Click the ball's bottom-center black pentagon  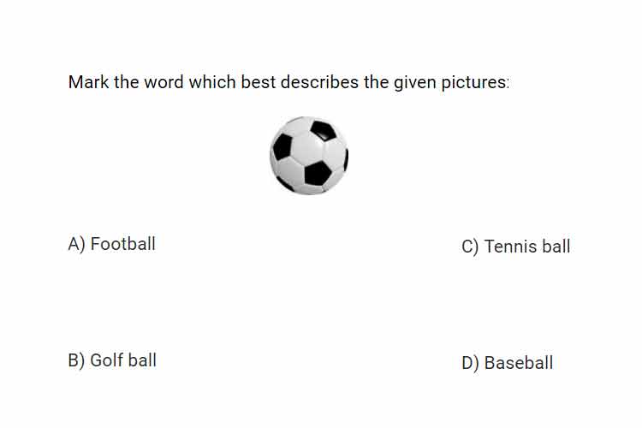tap(318, 173)
